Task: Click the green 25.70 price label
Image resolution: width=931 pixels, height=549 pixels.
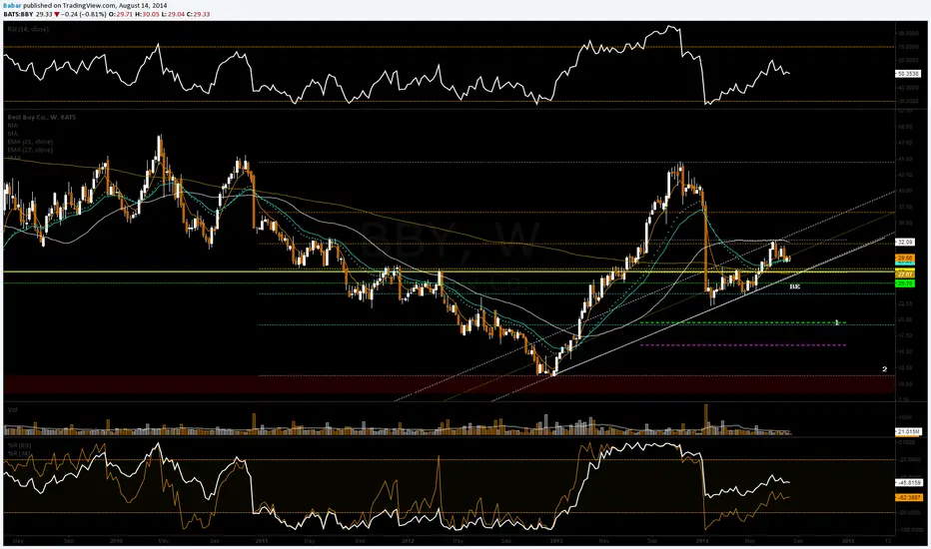Action: (905, 283)
